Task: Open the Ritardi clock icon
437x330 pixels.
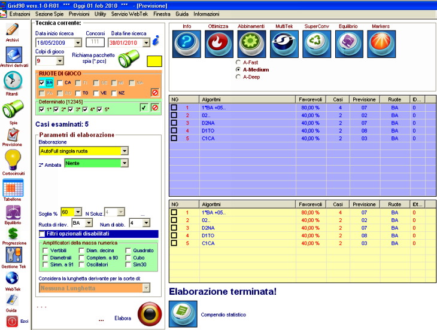Action: 13,81
